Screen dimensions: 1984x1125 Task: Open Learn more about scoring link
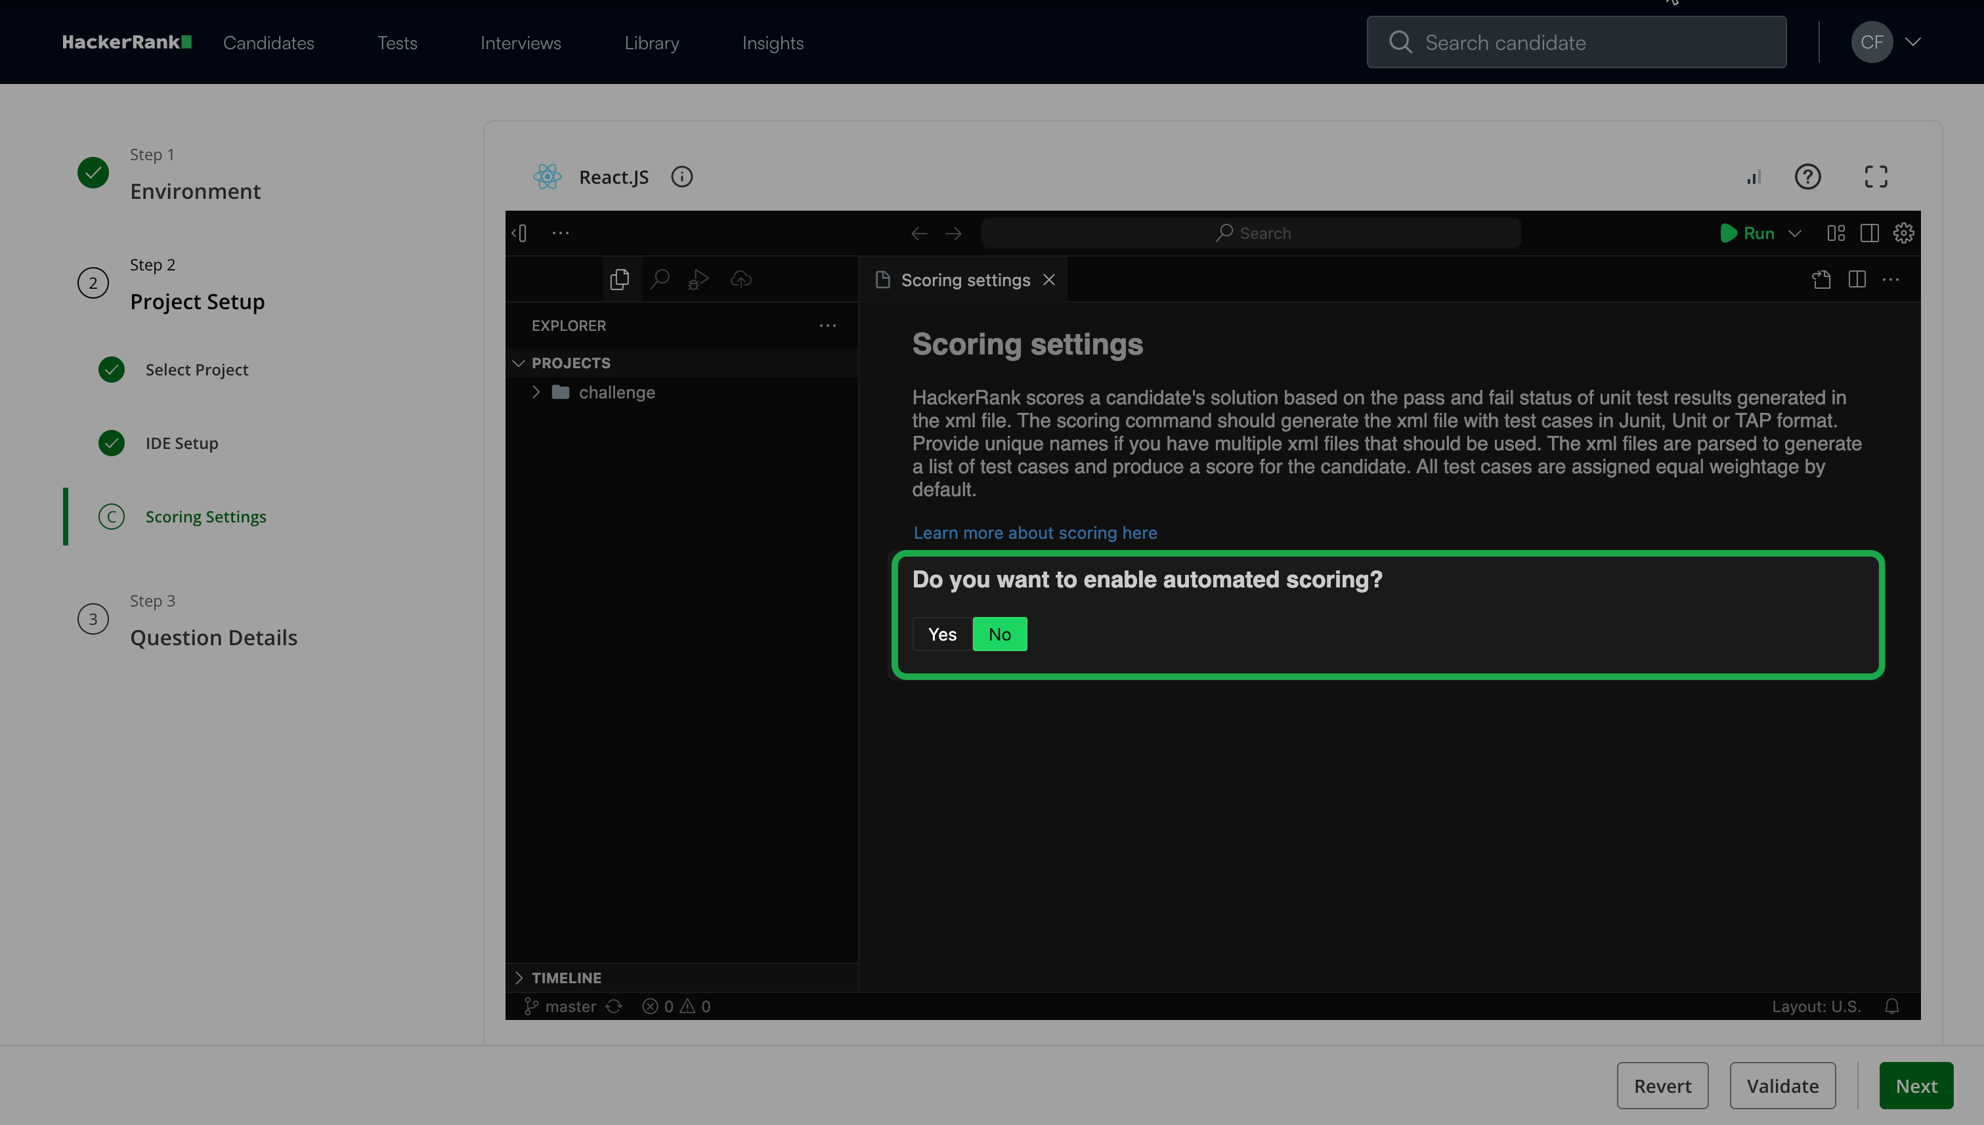click(x=1035, y=532)
